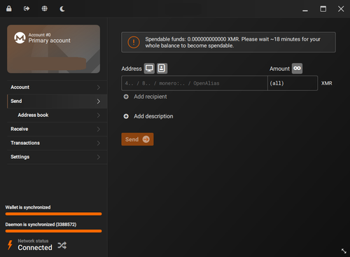Image resolution: width=350 pixels, height=257 pixels.
Task: Click the Add recipient link text
Action: pos(150,97)
